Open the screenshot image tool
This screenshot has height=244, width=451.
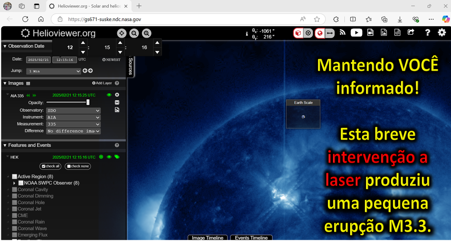pos(384,33)
